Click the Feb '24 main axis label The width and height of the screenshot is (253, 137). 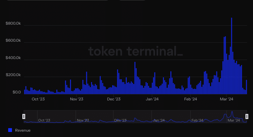[x=191, y=99]
